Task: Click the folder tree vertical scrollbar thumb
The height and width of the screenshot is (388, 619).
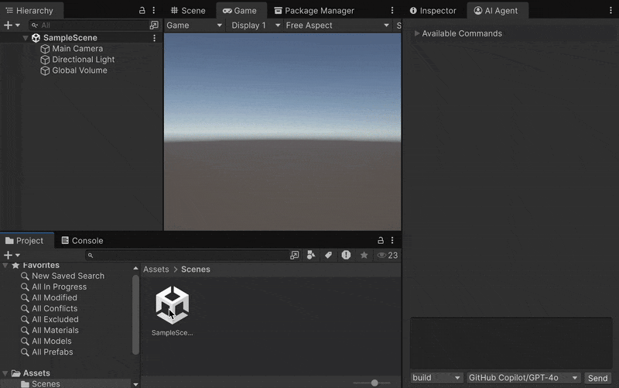Action: click(136, 314)
